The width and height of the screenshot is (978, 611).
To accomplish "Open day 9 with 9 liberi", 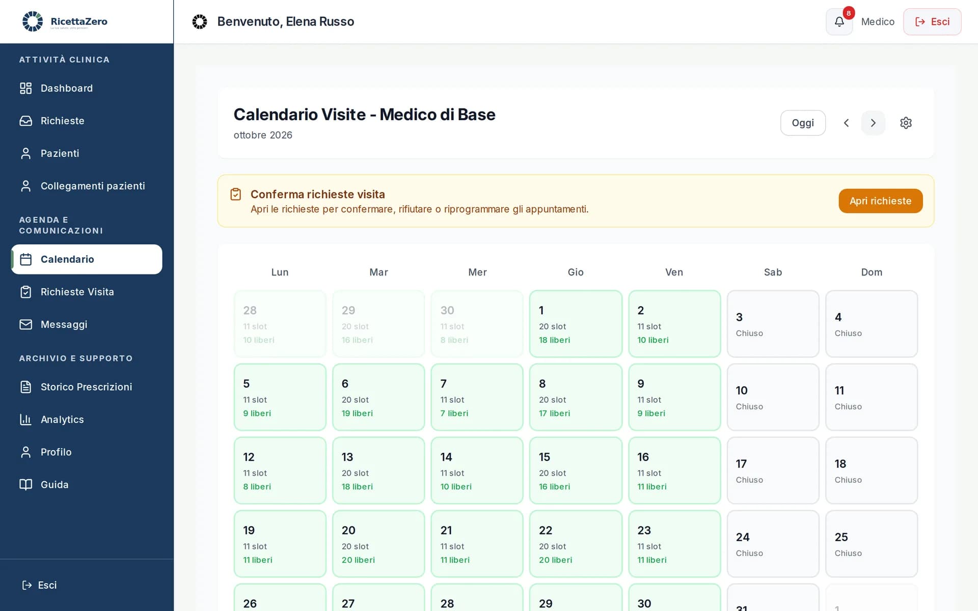I will coord(674,397).
